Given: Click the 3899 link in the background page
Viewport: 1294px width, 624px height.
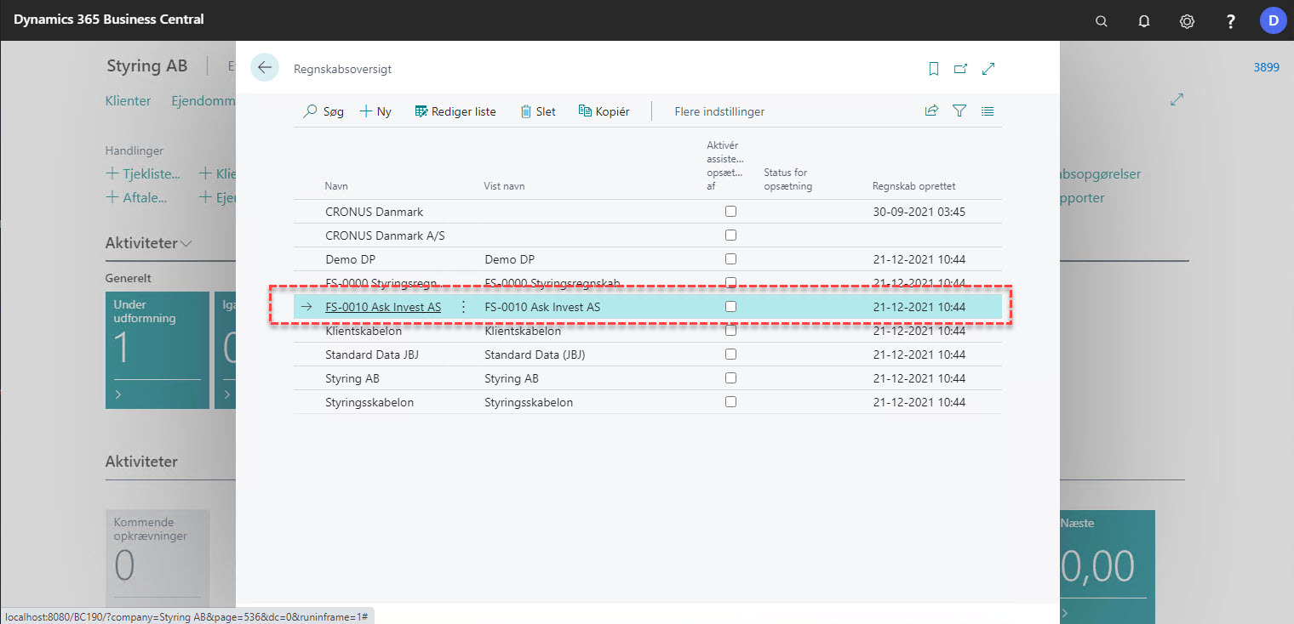Looking at the screenshot, I should [x=1266, y=67].
